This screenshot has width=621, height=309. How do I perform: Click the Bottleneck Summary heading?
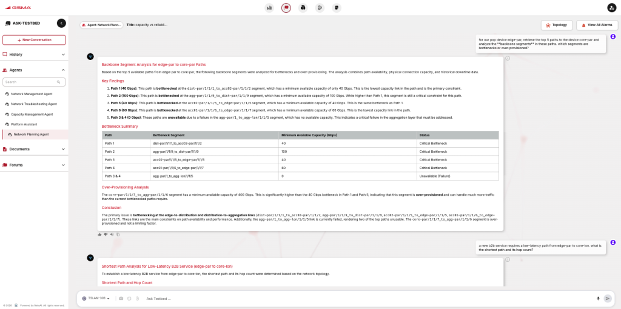(x=120, y=127)
